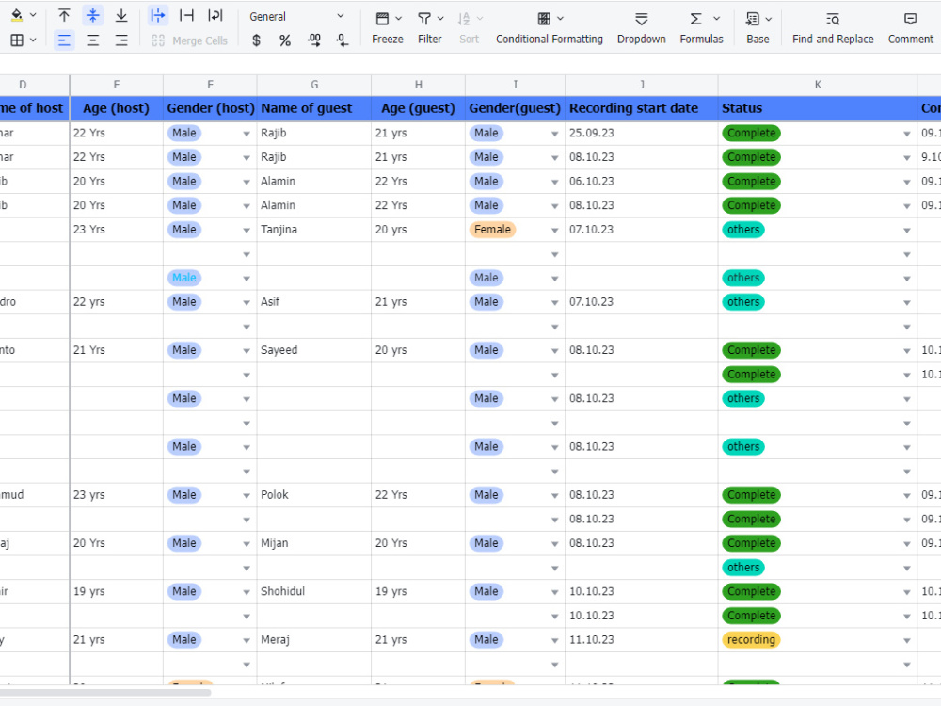Click the Female tag in Tanjina row

(x=492, y=230)
